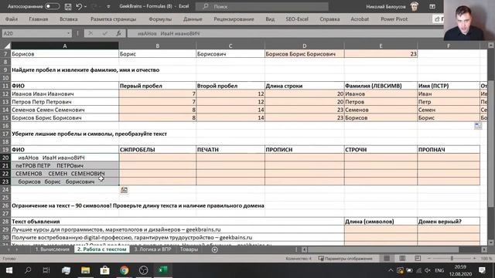Open the Microsoft Store taskbar icon
The height and width of the screenshot is (278, 495).
pyautogui.click(x=105, y=270)
